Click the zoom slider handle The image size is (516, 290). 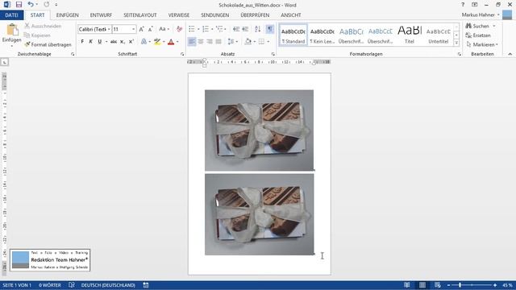pos(460,285)
